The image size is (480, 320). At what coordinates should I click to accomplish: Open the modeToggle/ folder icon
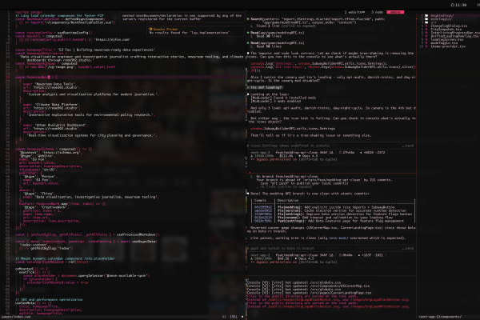point(426,18)
